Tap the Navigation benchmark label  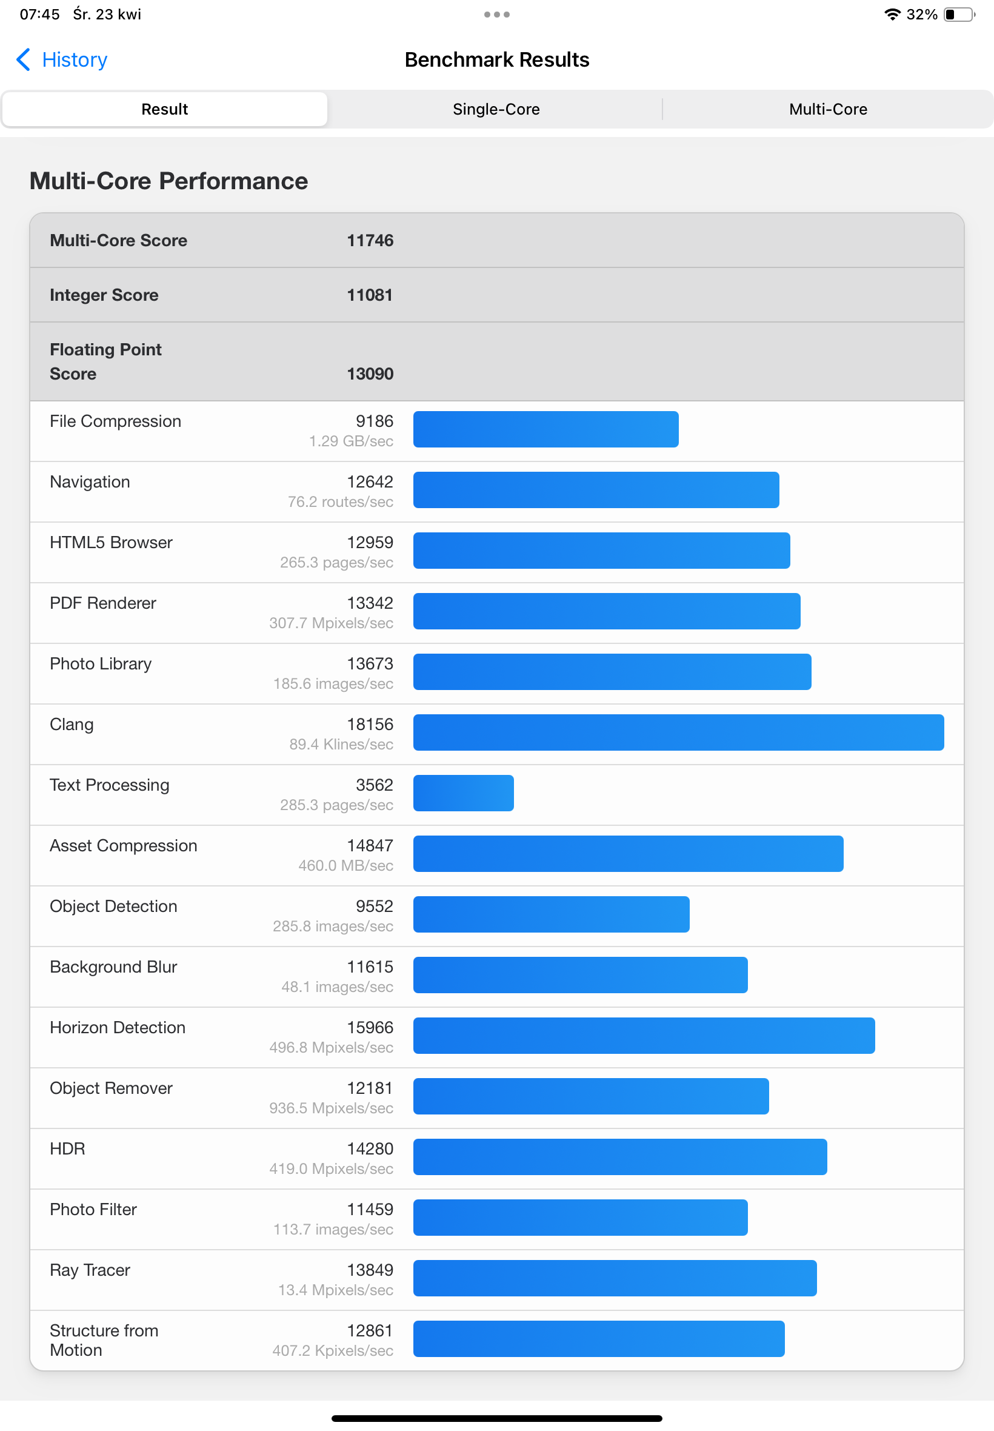coord(90,481)
